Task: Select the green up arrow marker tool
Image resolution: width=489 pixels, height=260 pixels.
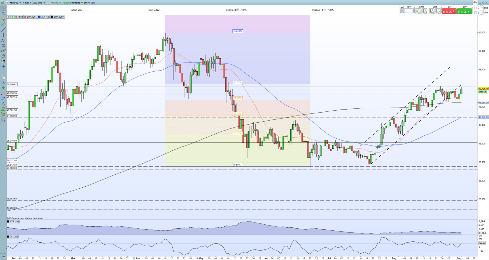Action: pos(3,88)
